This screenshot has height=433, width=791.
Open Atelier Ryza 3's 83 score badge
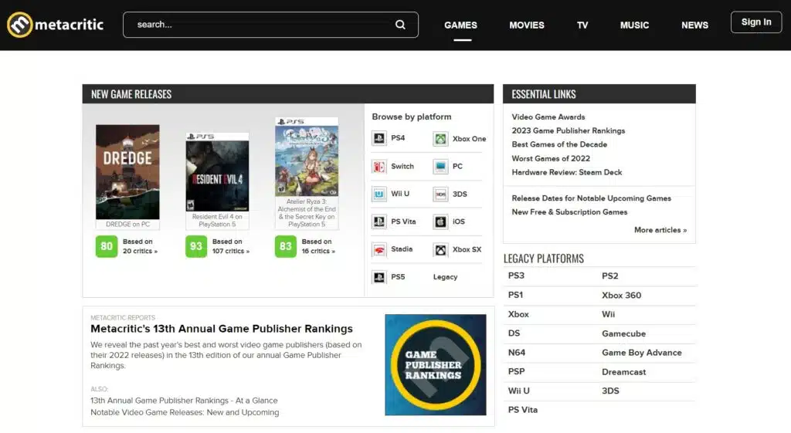tap(286, 246)
